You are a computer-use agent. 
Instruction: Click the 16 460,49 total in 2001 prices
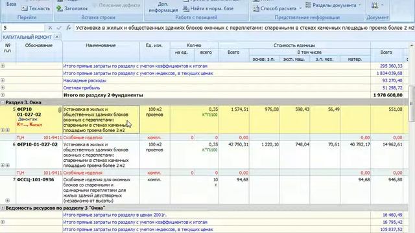click(392, 215)
